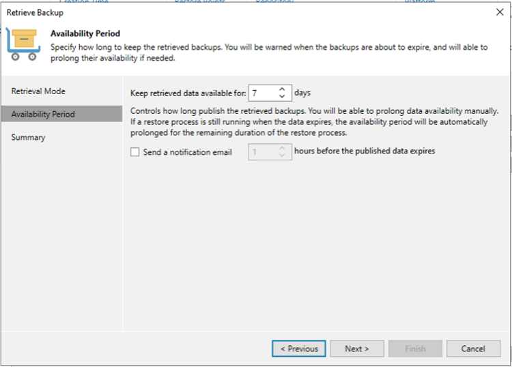Viewport: 512px width, 367px height.
Task: Click the Keep retrieved data available label
Action: 188,93
